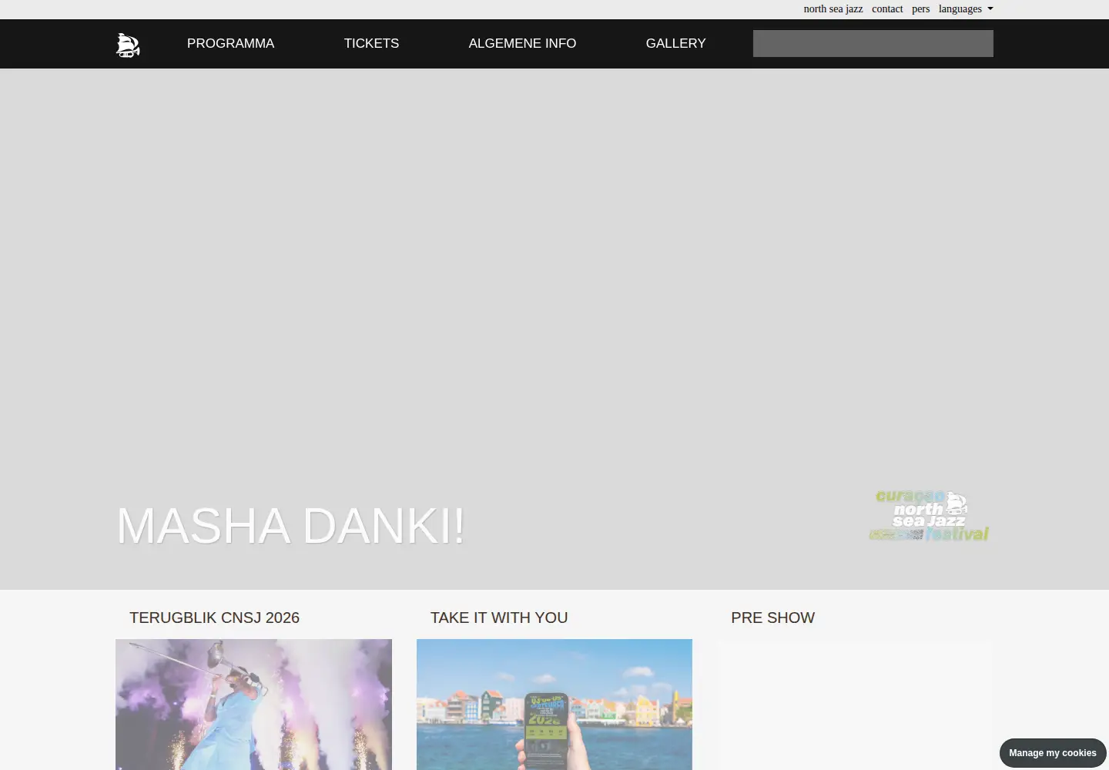Image resolution: width=1109 pixels, height=770 pixels.
Task: Click the festival ship logo icon
Action: click(x=128, y=45)
